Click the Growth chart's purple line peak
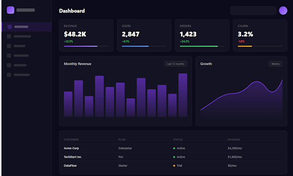 click(x=257, y=82)
